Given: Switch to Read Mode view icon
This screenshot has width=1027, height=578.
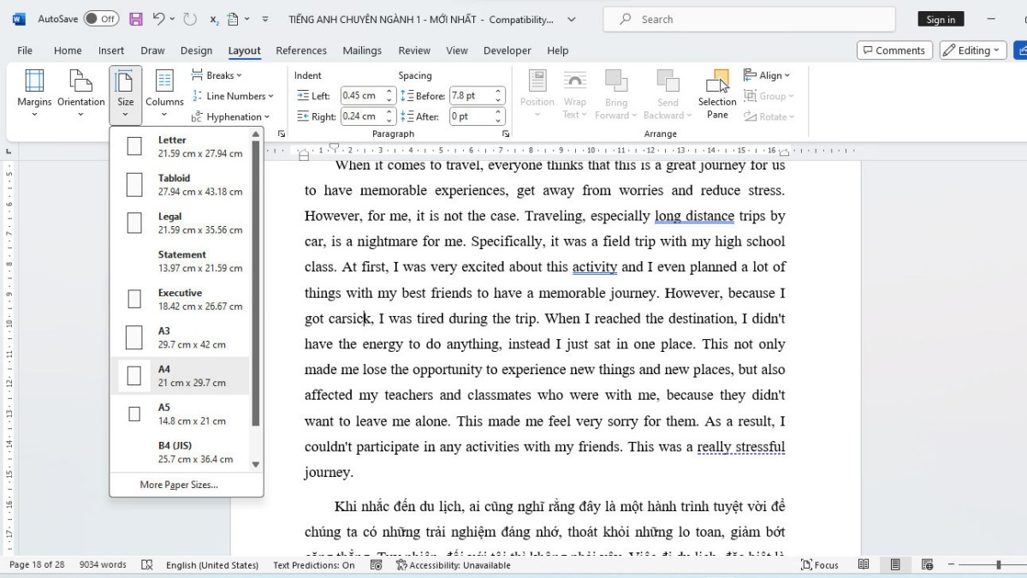Looking at the screenshot, I should coord(864,565).
